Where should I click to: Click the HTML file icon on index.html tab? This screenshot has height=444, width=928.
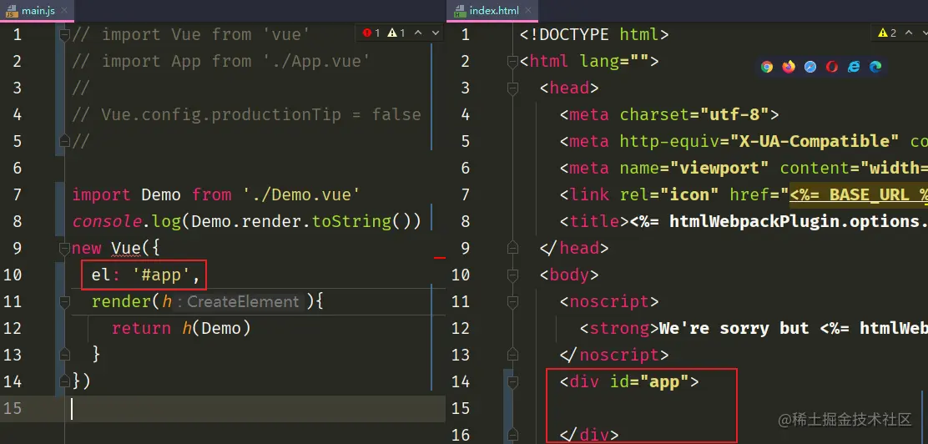tap(459, 11)
